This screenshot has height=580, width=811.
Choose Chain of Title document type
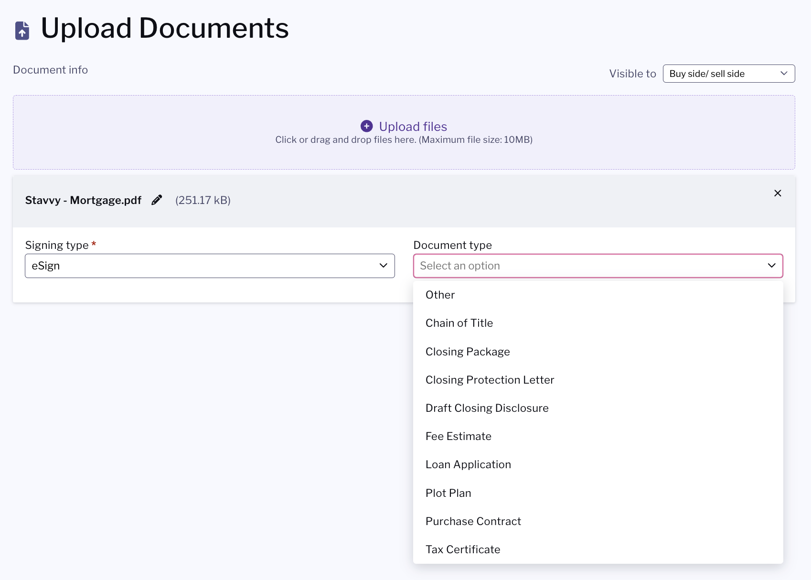click(598, 323)
